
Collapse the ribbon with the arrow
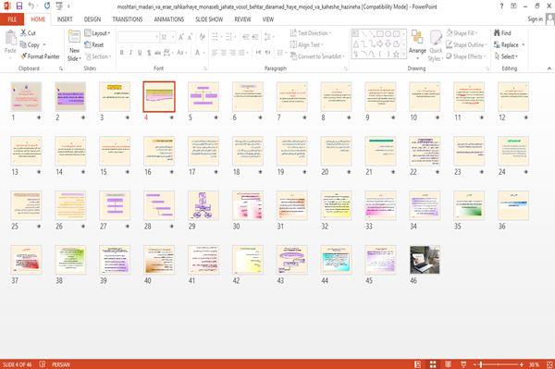(549, 68)
